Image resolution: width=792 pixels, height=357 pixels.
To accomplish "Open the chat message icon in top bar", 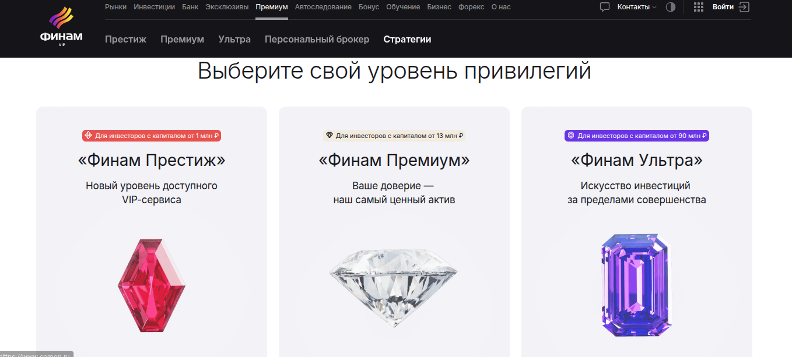I will pyautogui.click(x=605, y=7).
